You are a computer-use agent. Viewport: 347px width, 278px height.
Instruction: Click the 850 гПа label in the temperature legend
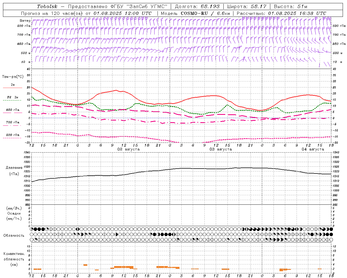(x=12, y=110)
